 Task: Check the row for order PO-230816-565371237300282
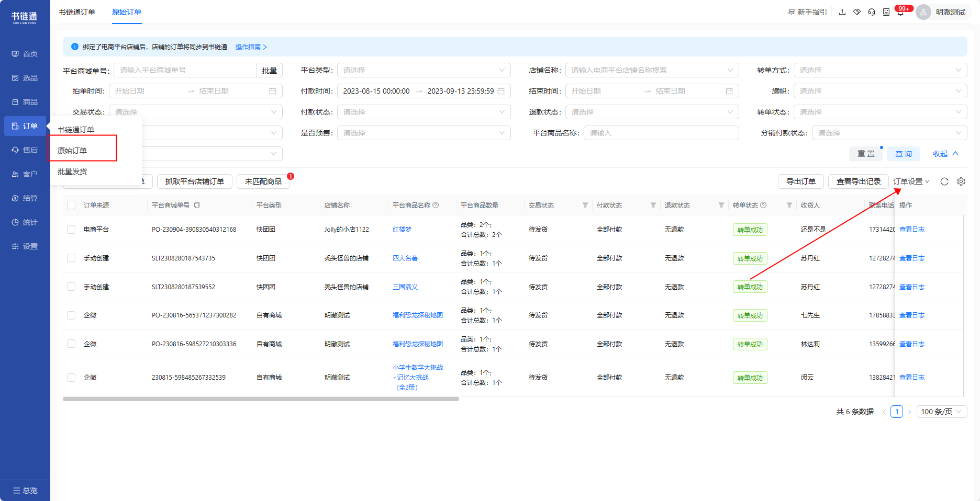[71, 315]
